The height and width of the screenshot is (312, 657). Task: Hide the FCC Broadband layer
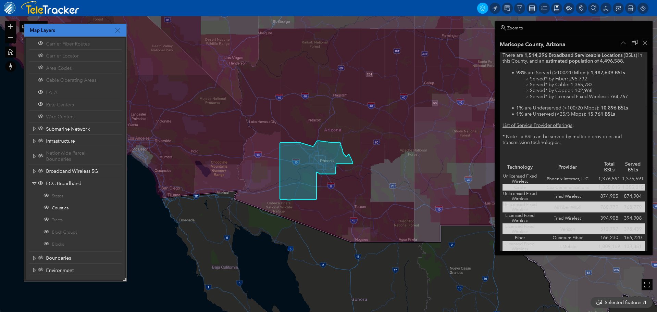40,183
